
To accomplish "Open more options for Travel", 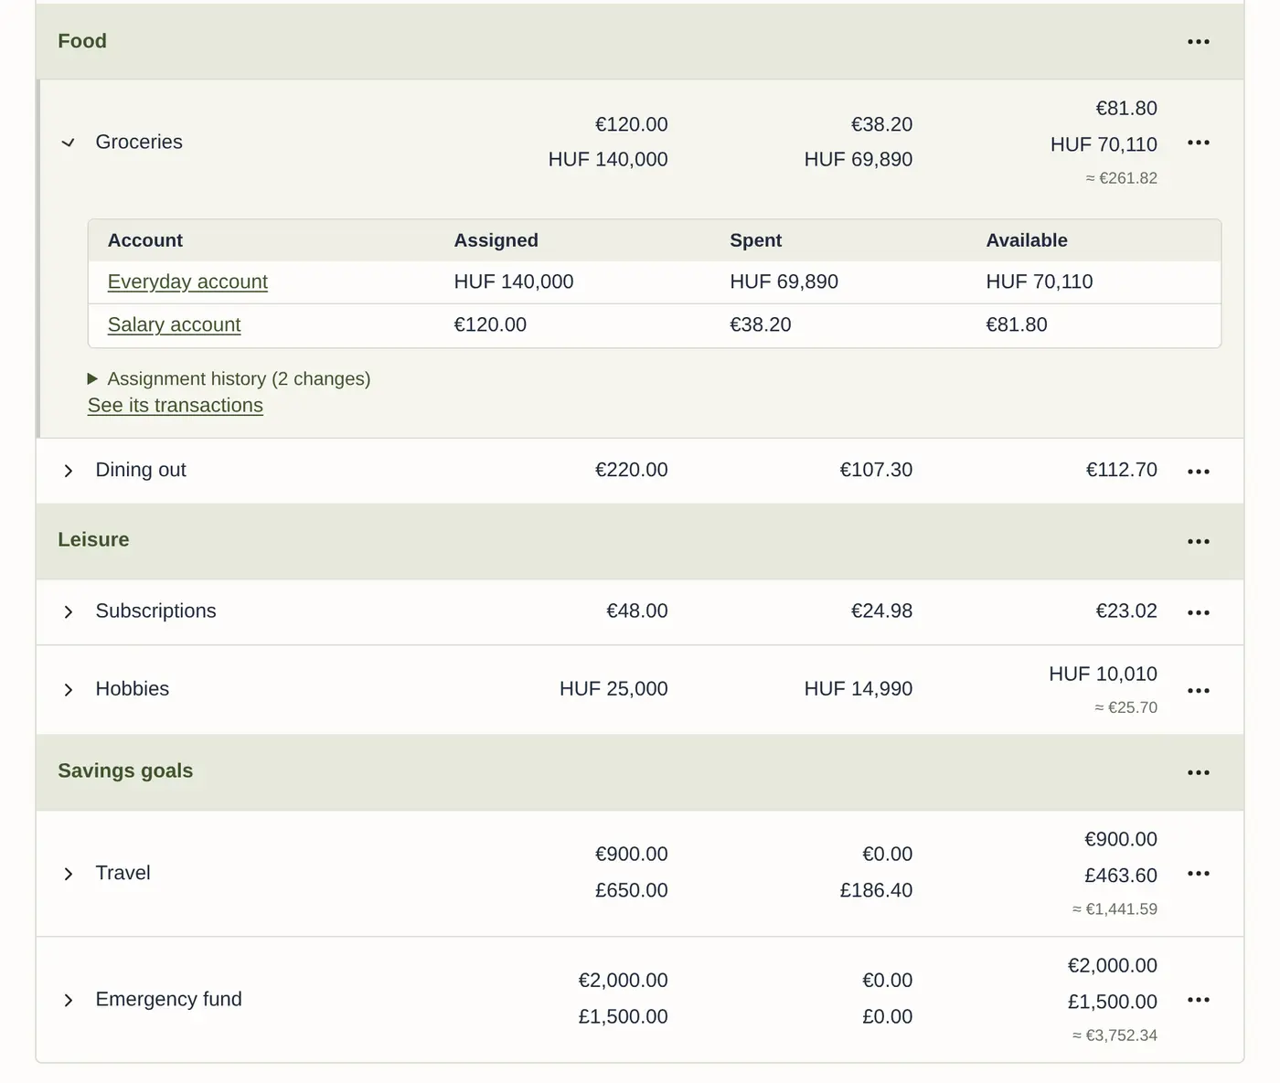I will 1199,874.
